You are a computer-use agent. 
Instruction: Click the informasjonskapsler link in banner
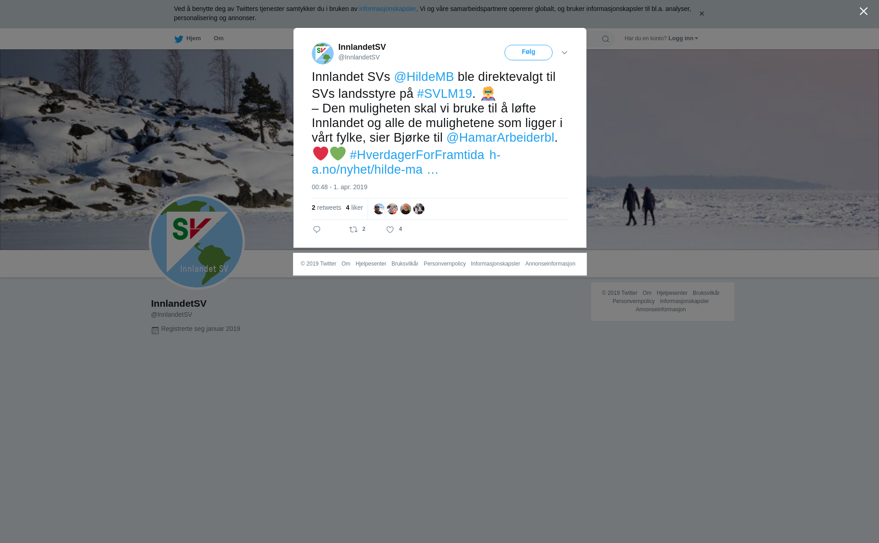tap(387, 9)
